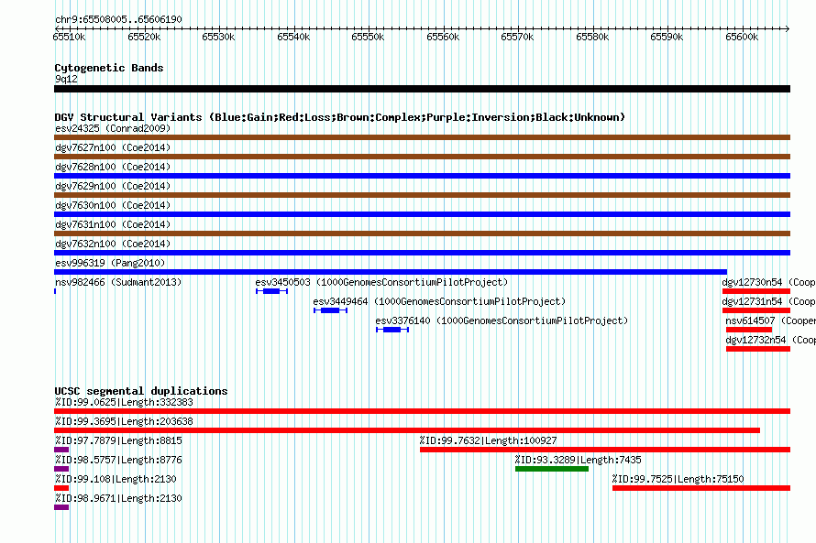Select the esv3376140 blue glyph

392,330
